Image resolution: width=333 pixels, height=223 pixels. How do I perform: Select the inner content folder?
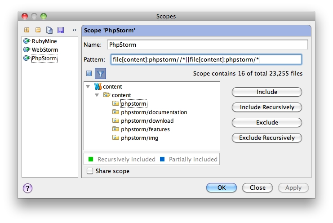[x=121, y=95]
